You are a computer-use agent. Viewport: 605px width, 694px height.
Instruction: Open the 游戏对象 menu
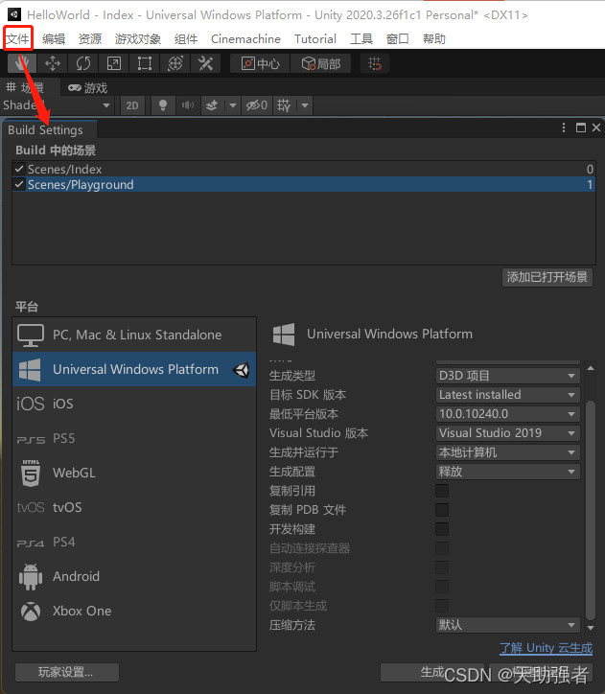click(138, 39)
